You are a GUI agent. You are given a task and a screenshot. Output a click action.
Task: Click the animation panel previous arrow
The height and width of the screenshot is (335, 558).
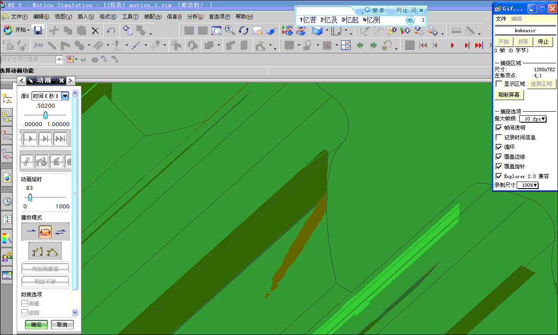pyautogui.click(x=22, y=80)
